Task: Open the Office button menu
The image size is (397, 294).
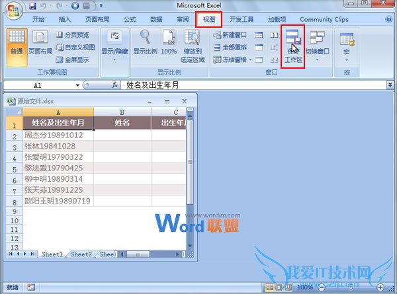Action: pyautogui.click(x=14, y=11)
